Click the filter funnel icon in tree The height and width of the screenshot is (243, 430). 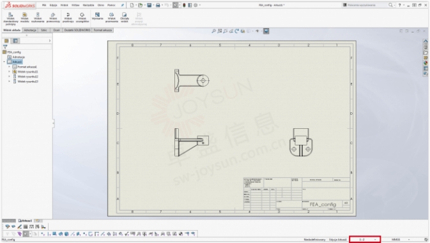(5, 47)
